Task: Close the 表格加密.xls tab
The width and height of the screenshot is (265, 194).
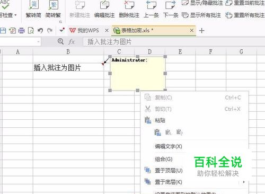Action: point(192,31)
